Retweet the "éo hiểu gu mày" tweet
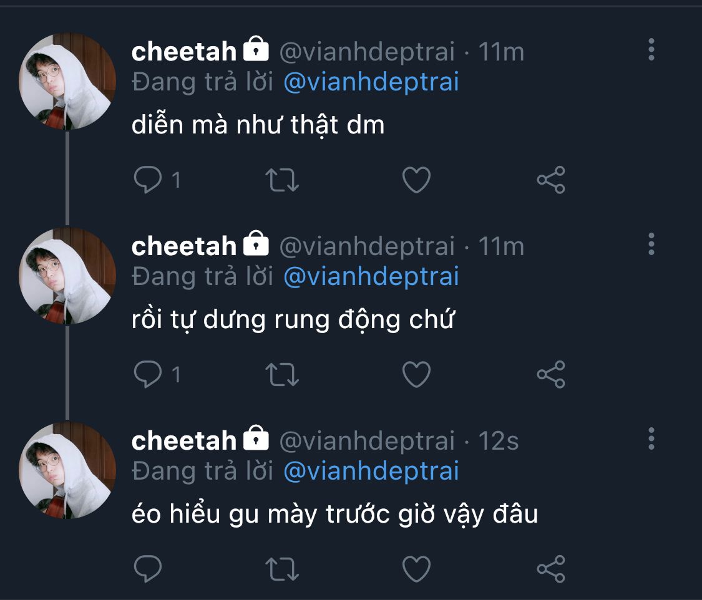Image resolution: width=702 pixels, height=600 pixels. (x=282, y=568)
